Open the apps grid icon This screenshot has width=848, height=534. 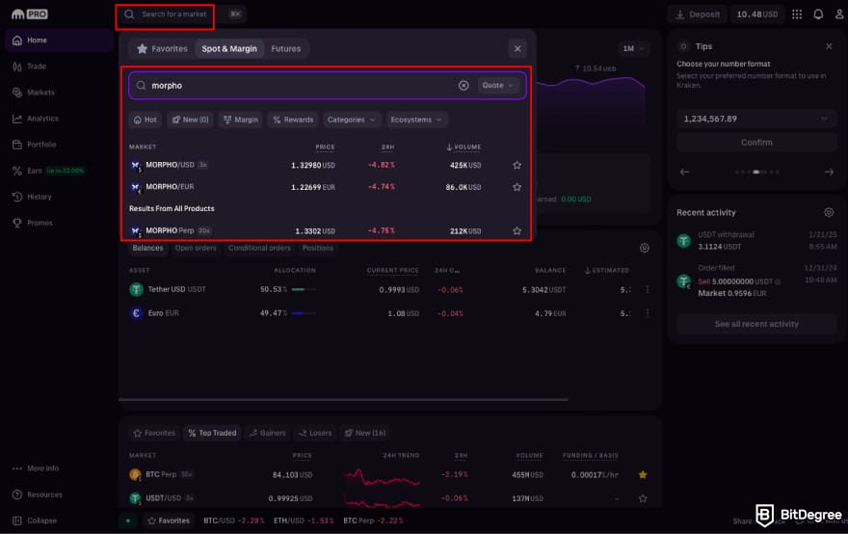(x=797, y=14)
